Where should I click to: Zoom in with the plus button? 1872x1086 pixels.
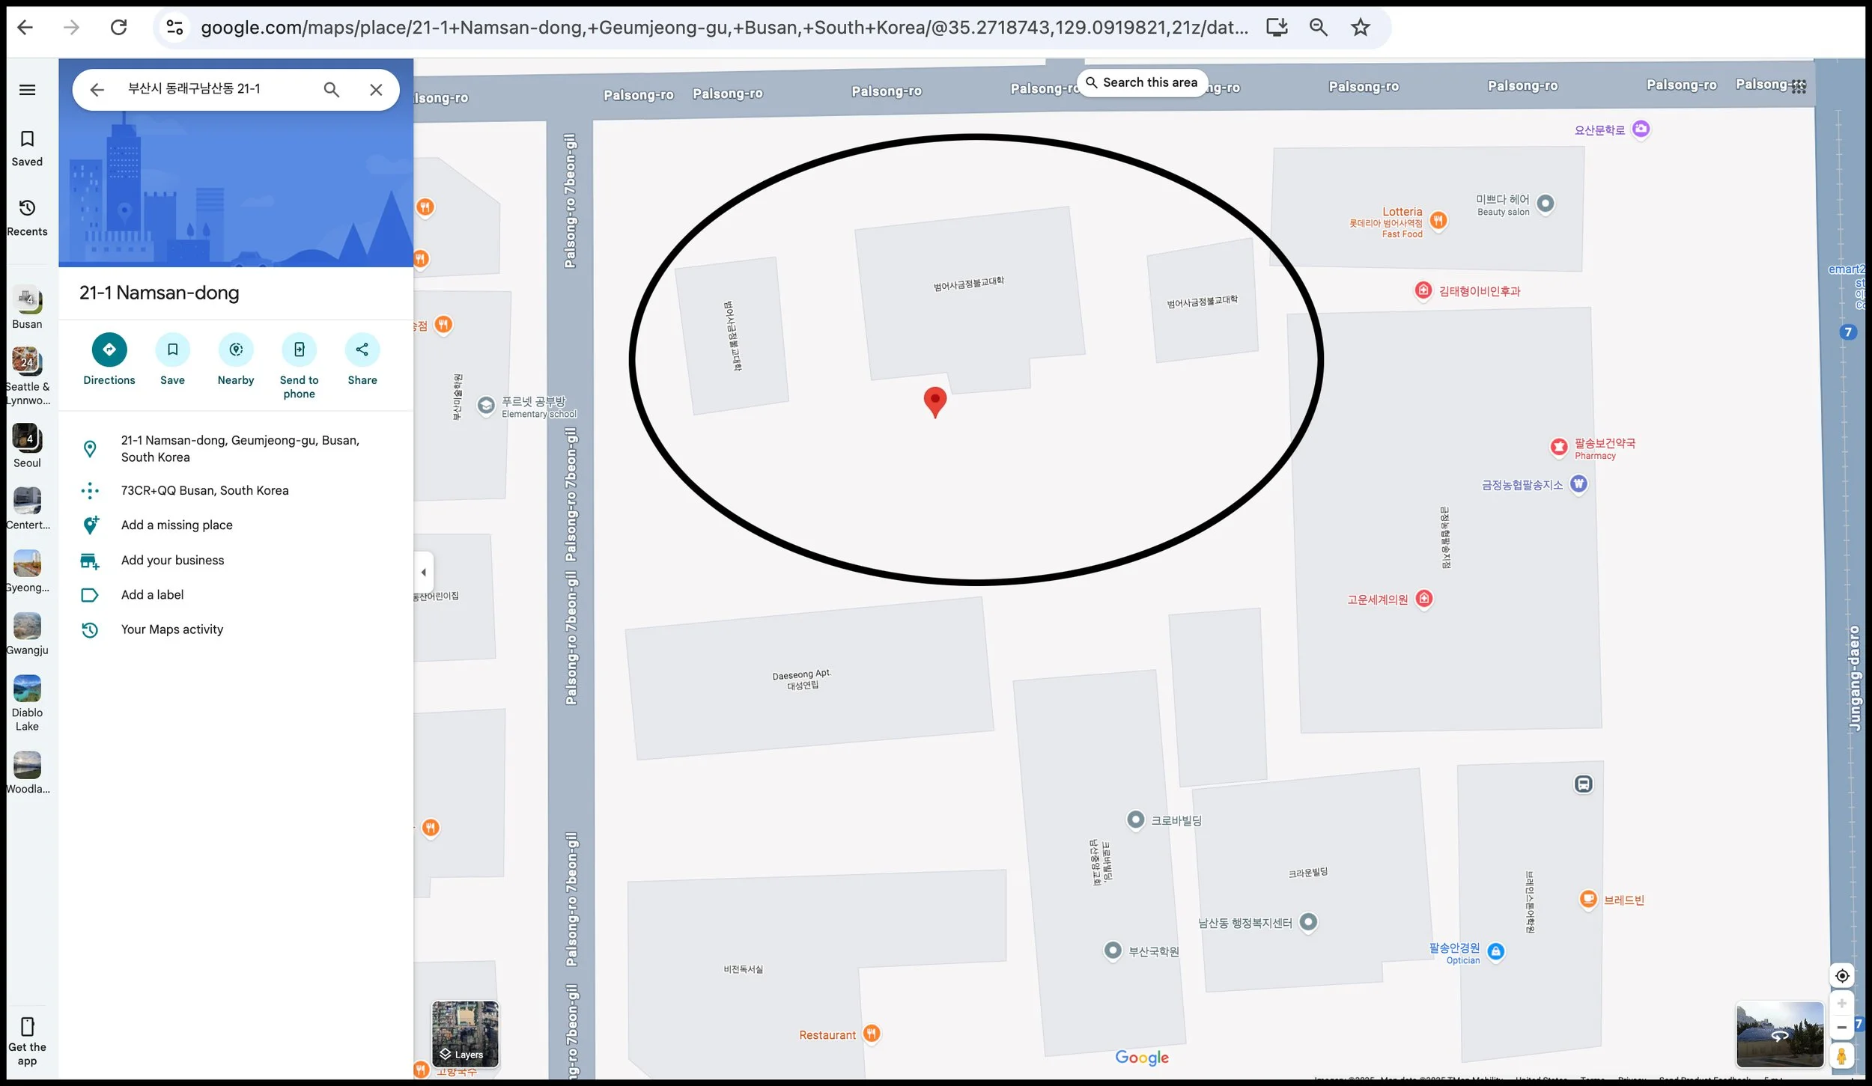point(1842,1004)
